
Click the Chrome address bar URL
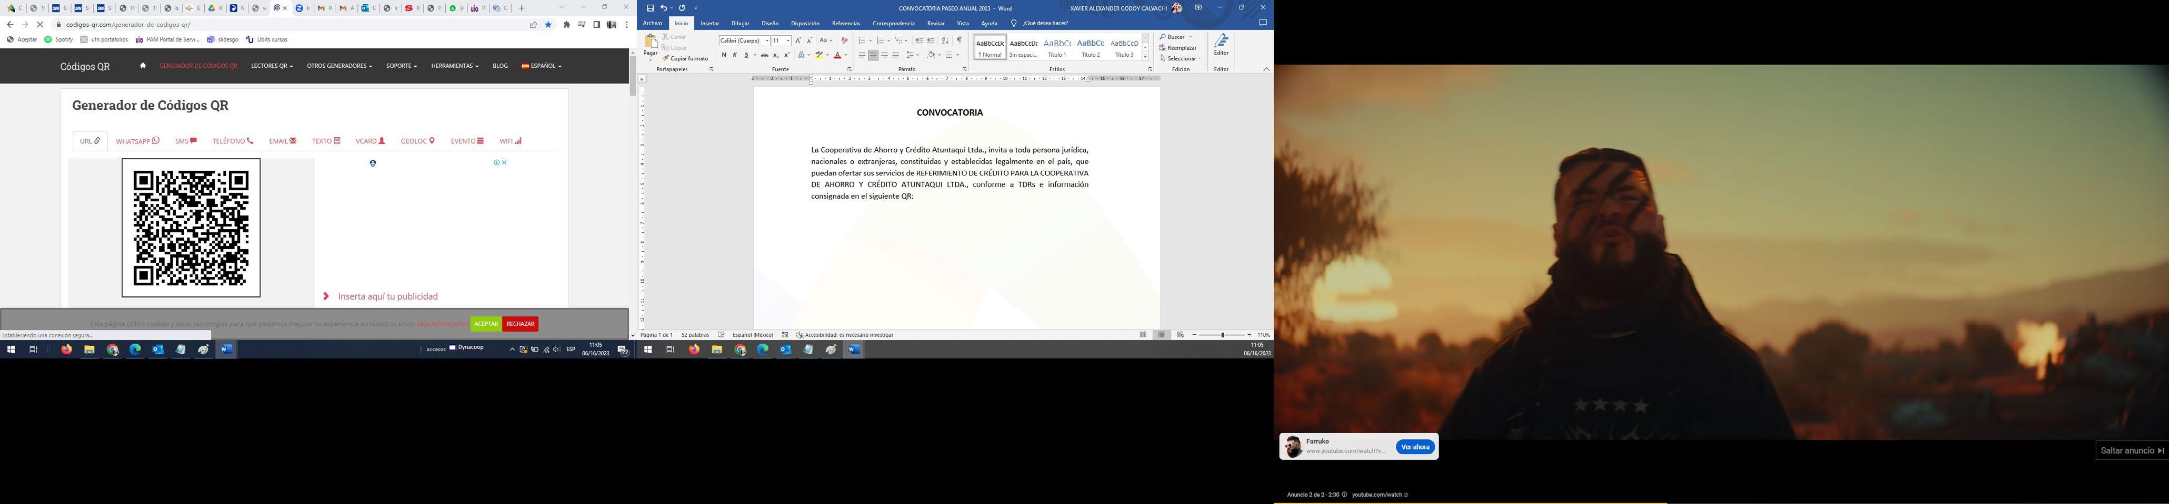(x=128, y=25)
